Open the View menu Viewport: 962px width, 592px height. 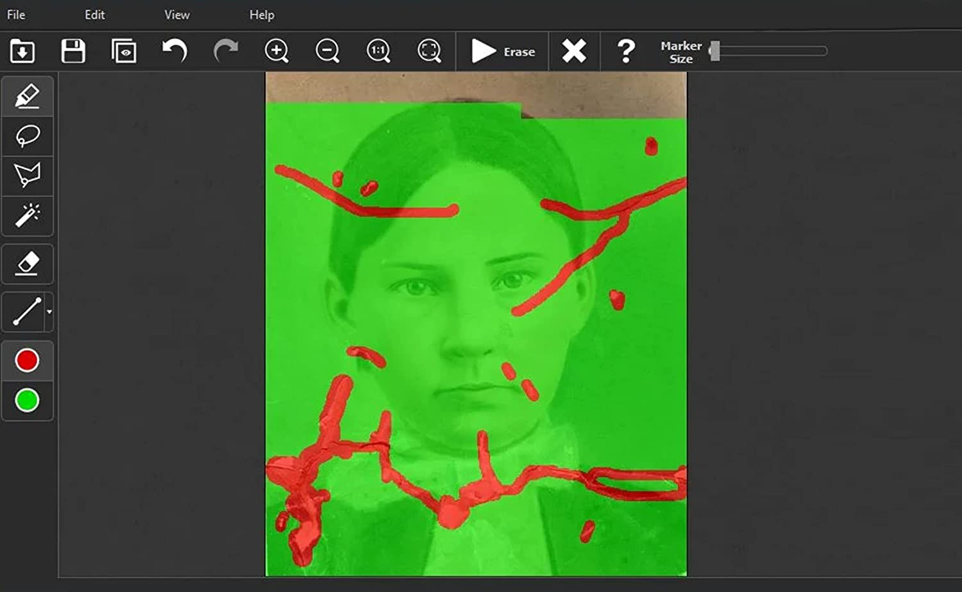[177, 14]
